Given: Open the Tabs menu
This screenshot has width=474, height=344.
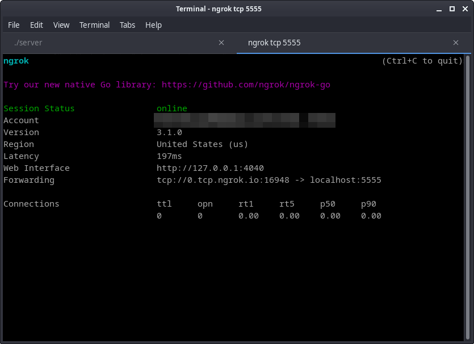Looking at the screenshot, I should click(x=127, y=25).
